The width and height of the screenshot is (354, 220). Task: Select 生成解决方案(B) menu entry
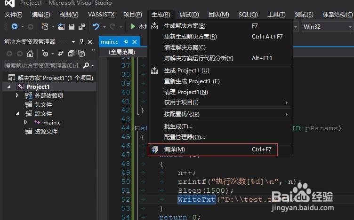(x=220, y=26)
